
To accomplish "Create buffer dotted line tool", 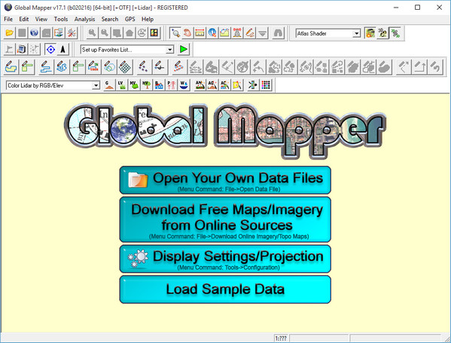I will coord(178,67).
